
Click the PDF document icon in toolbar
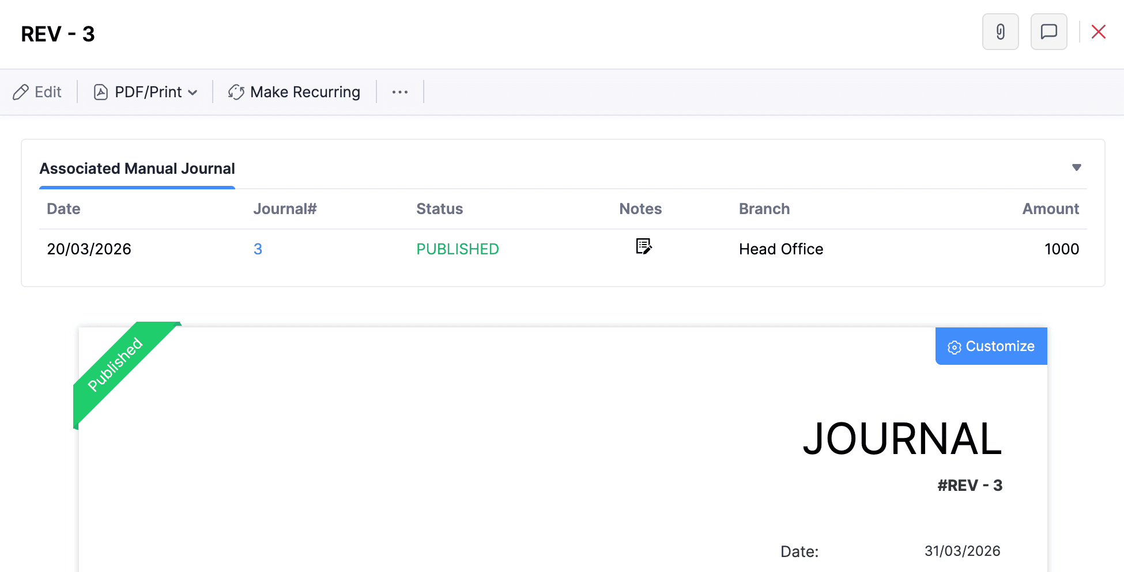coord(101,92)
